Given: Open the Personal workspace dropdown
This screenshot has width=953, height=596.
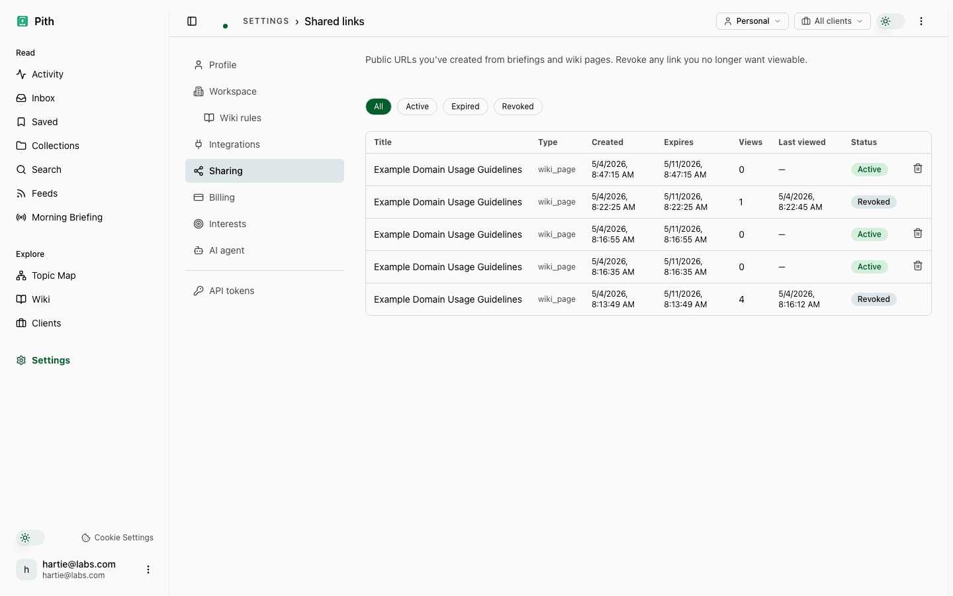Looking at the screenshot, I should [752, 21].
